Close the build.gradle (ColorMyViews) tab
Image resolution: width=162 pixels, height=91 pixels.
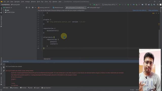[x=85, y=8]
